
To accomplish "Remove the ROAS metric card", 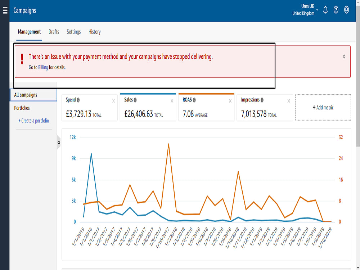I will coord(230,101).
